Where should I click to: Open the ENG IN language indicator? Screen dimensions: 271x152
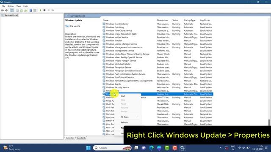click(233, 148)
